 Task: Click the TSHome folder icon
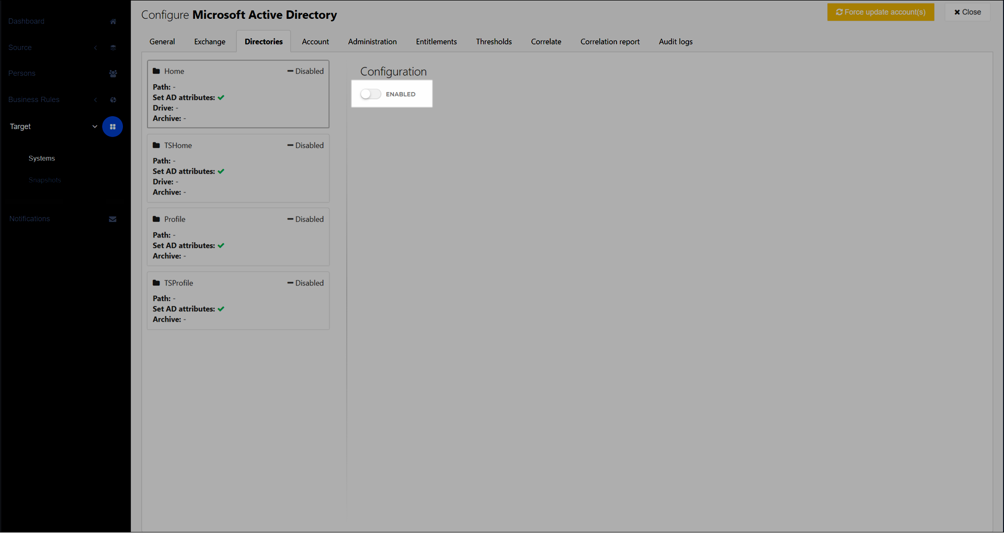tap(156, 145)
